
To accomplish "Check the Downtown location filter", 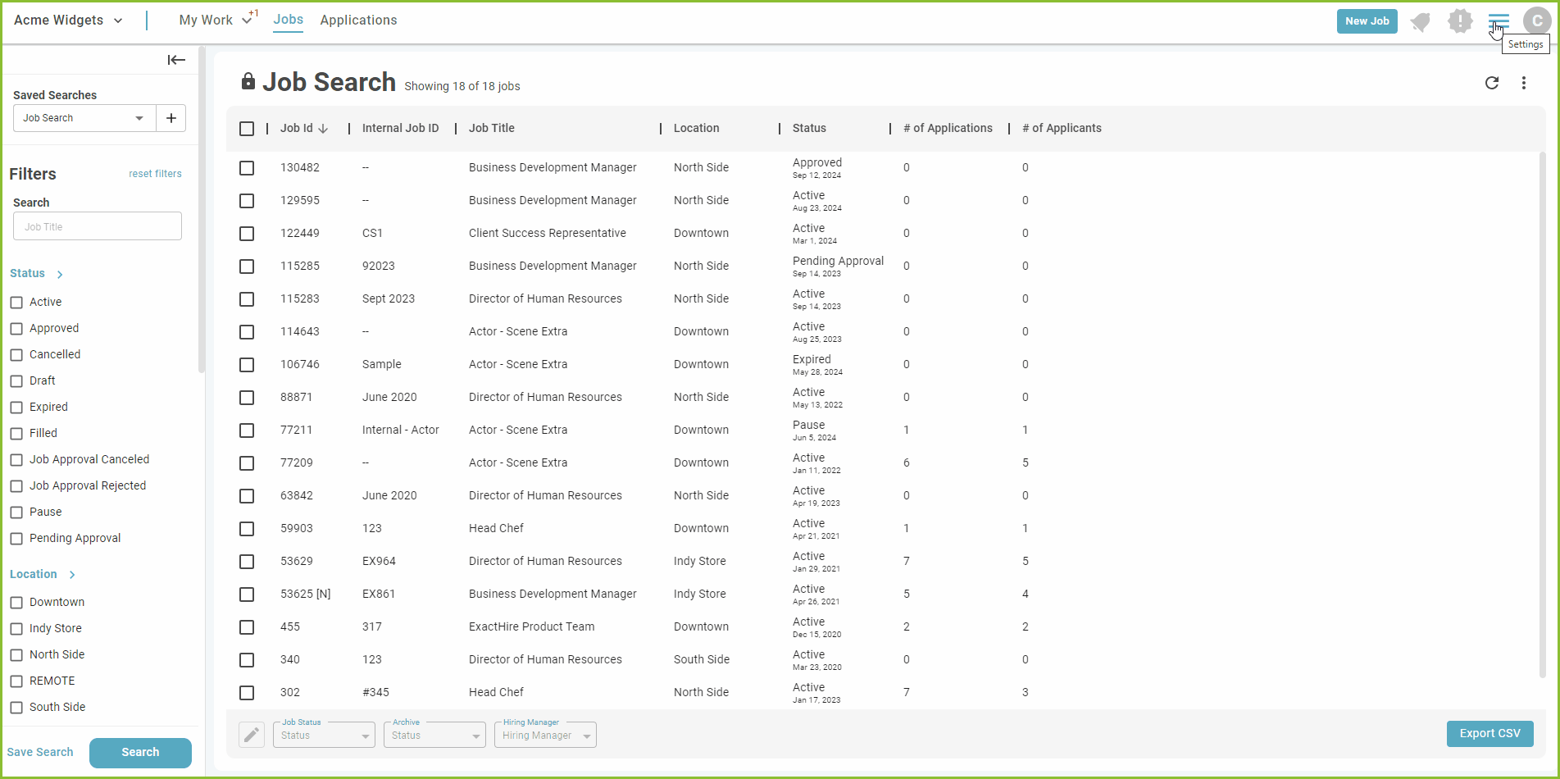I will 16,602.
